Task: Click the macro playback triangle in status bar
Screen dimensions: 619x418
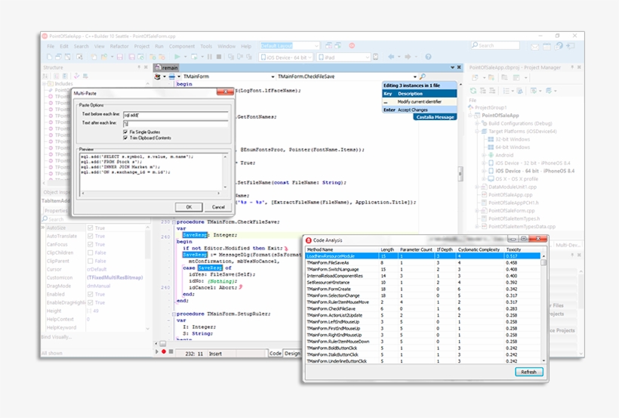Action: click(157, 351)
